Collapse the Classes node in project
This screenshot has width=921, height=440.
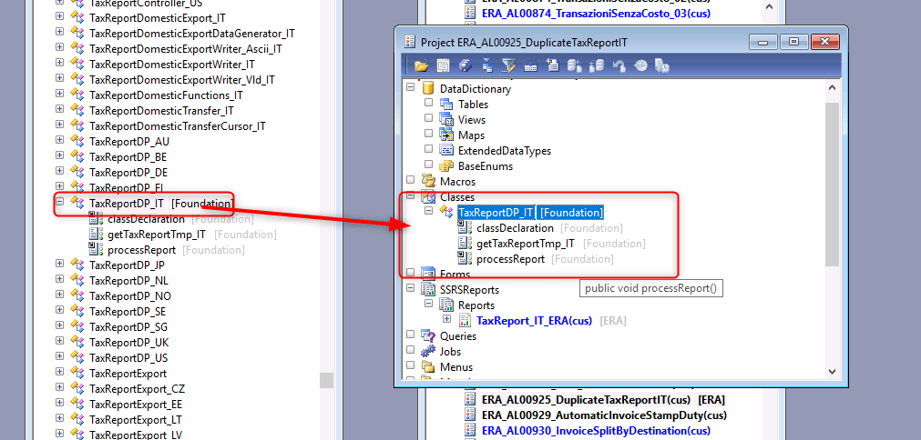[x=411, y=197]
